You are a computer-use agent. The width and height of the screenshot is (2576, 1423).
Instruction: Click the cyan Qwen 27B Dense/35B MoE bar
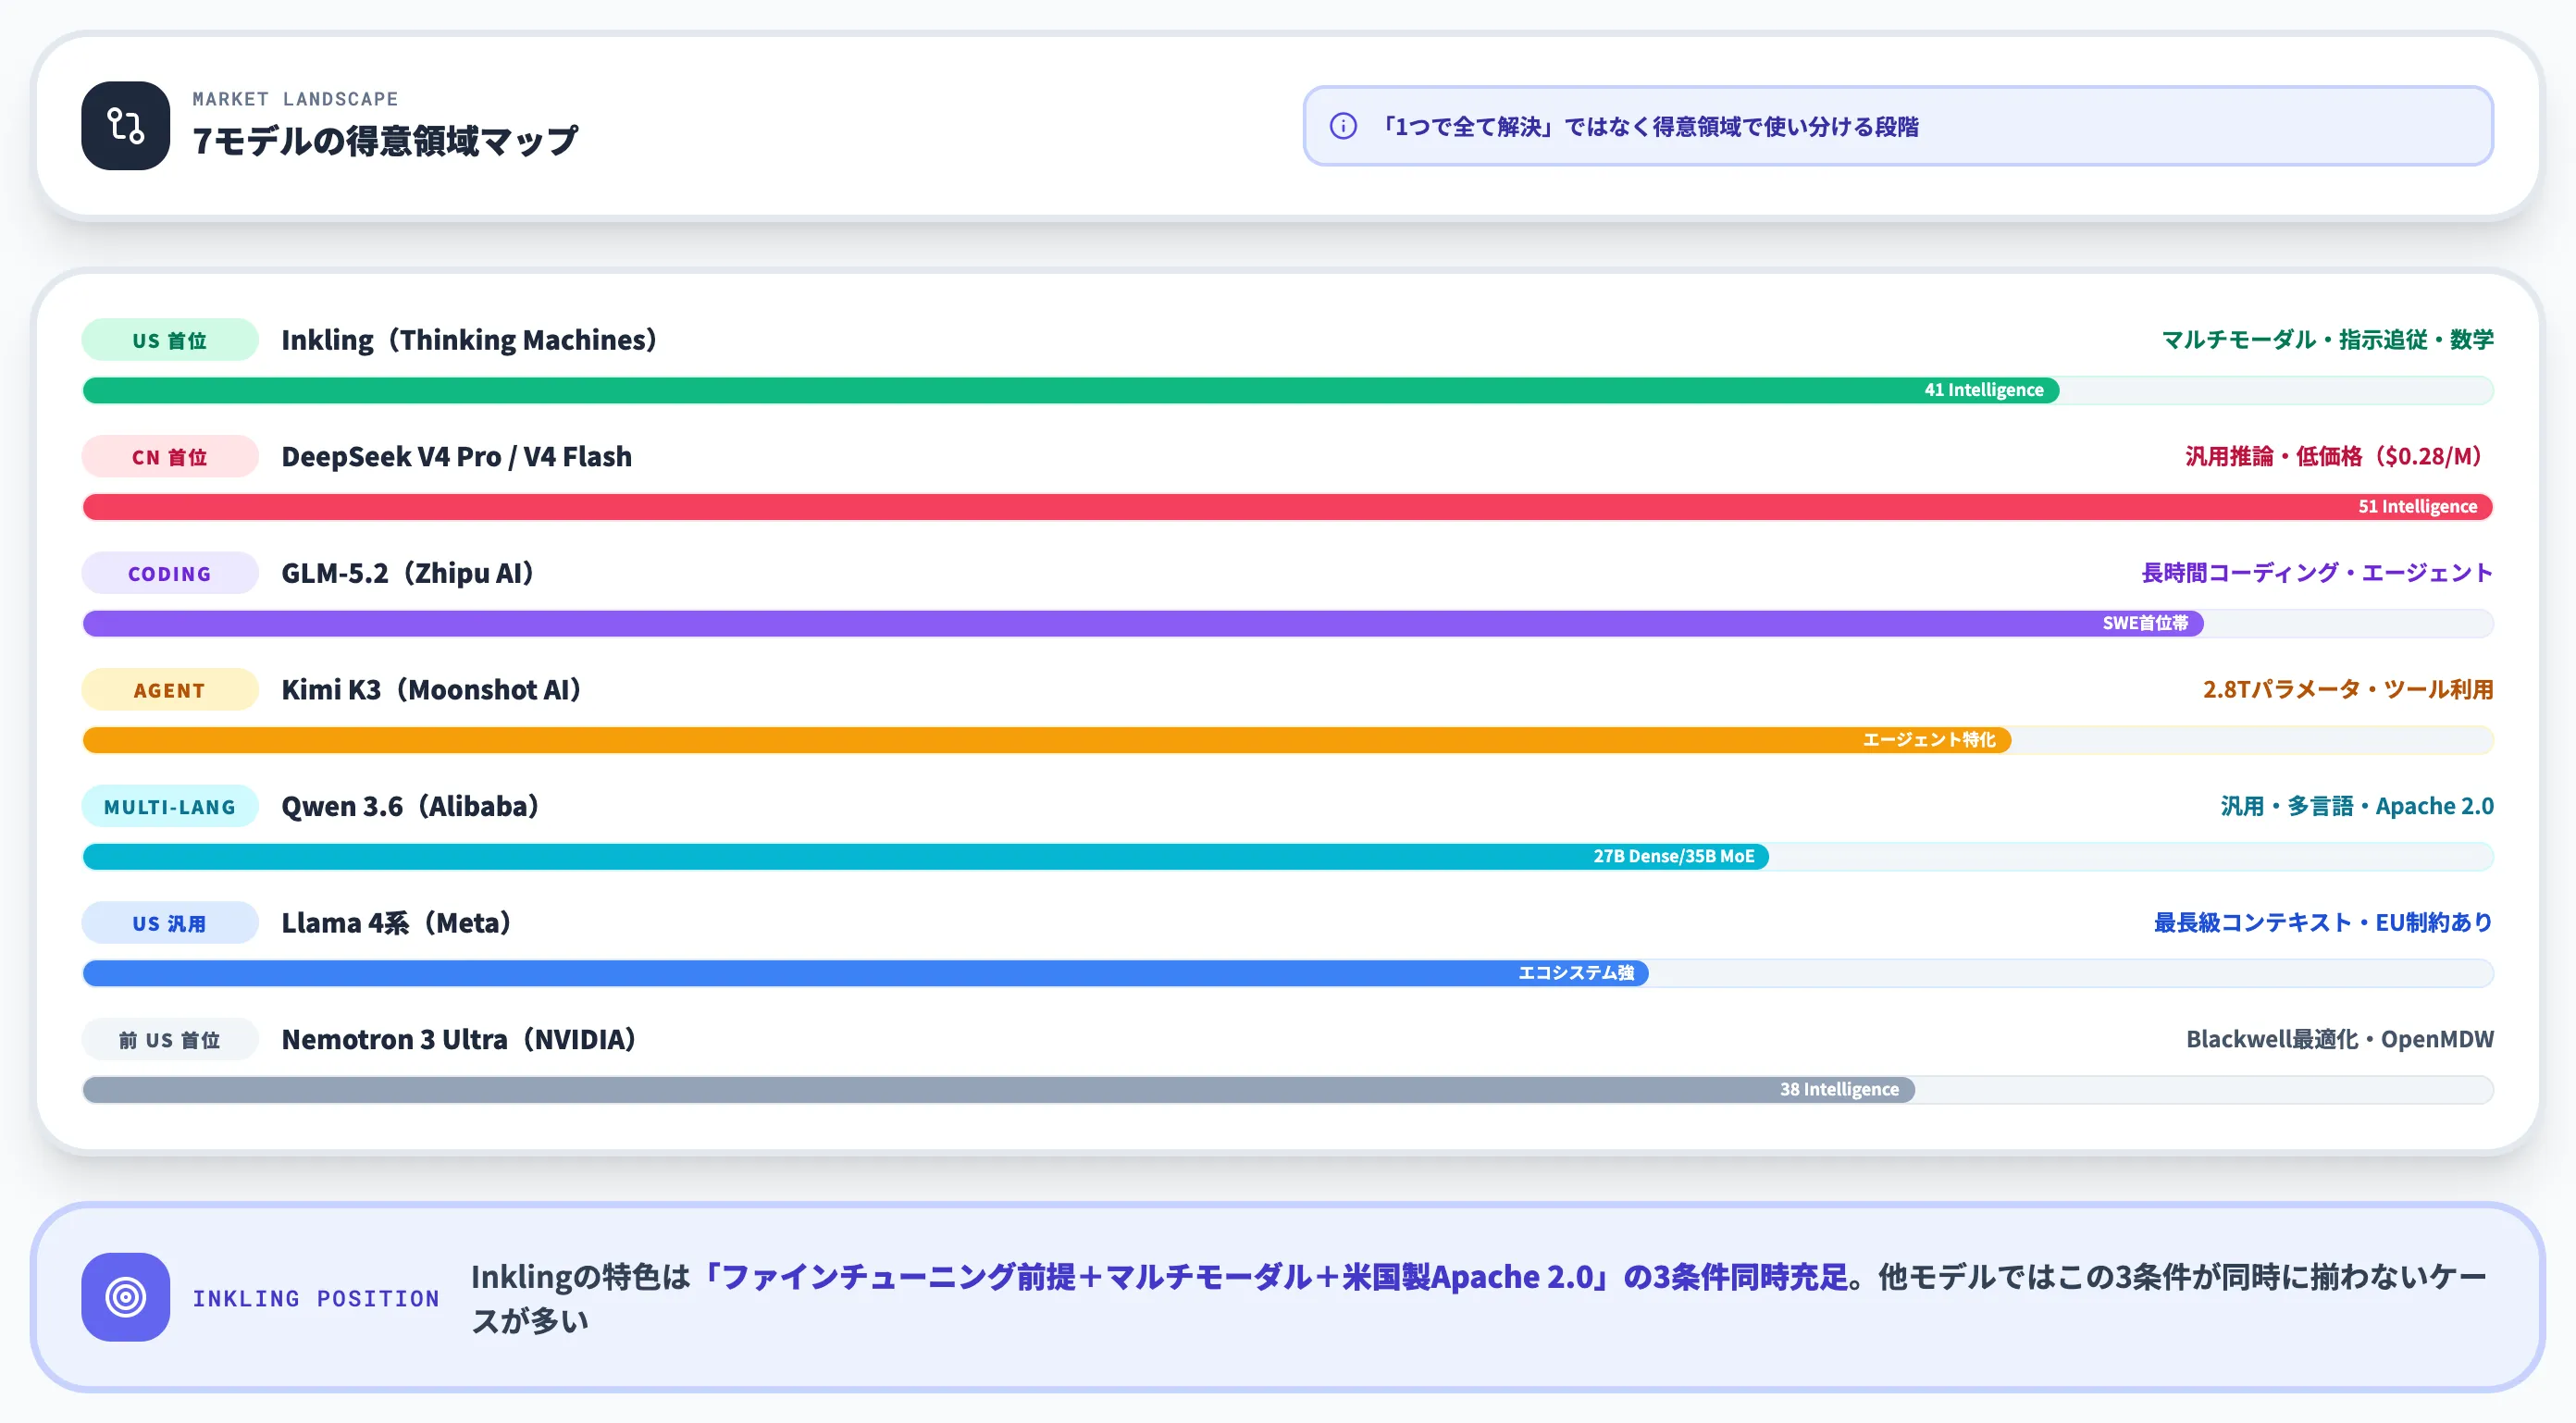click(925, 857)
